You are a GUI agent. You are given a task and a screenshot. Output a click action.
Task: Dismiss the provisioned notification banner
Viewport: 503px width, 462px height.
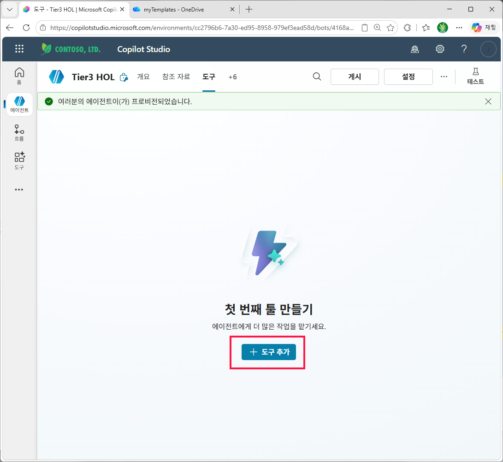(x=488, y=101)
